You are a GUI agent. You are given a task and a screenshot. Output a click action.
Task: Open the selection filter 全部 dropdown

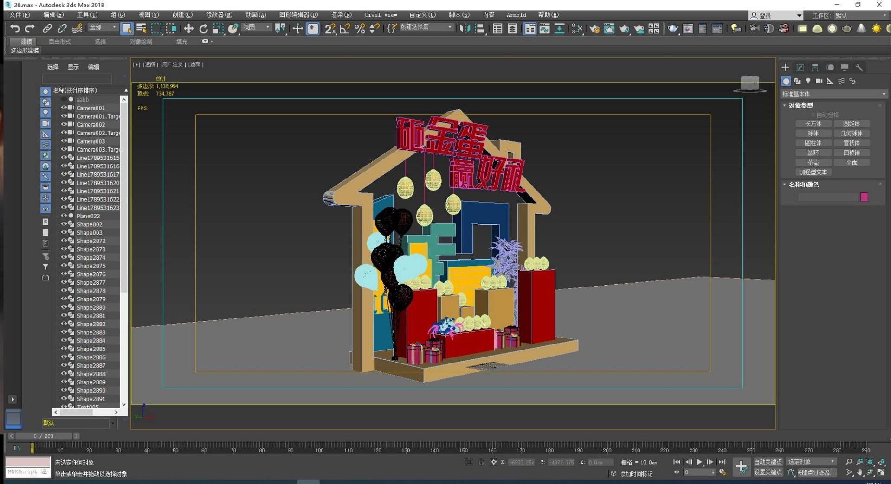tap(103, 28)
